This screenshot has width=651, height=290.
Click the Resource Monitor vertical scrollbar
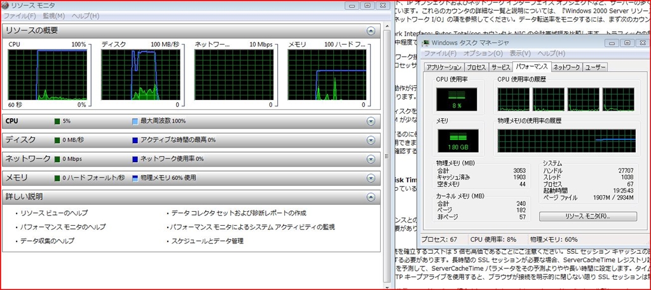387,156
